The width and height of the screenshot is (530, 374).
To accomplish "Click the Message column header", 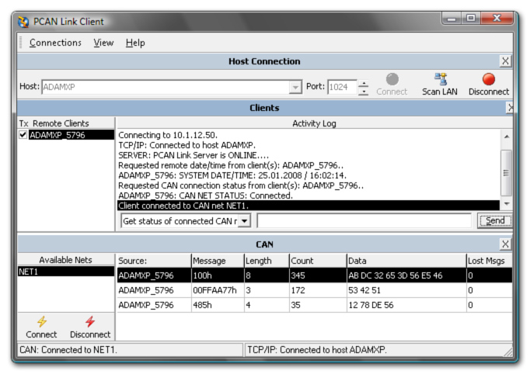I will coord(218,261).
